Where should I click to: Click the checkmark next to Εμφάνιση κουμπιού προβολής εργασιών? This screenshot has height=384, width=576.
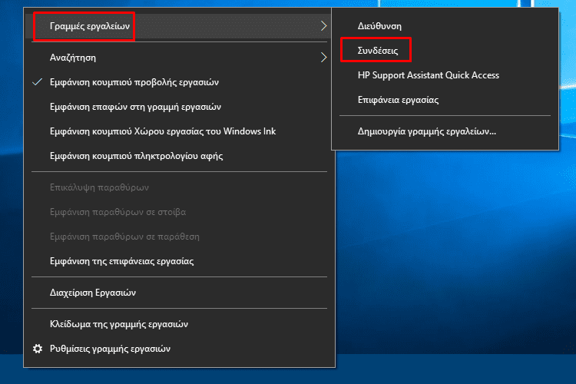coord(38,82)
